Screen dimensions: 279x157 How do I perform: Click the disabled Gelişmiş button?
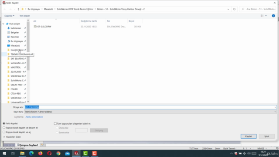(99, 130)
